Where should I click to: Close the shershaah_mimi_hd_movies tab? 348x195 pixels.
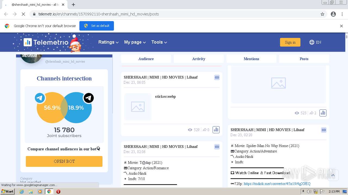pyautogui.click(x=63, y=5)
